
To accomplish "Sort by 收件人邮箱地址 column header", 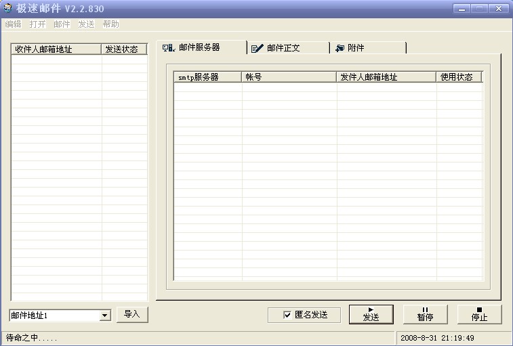I will pos(56,49).
